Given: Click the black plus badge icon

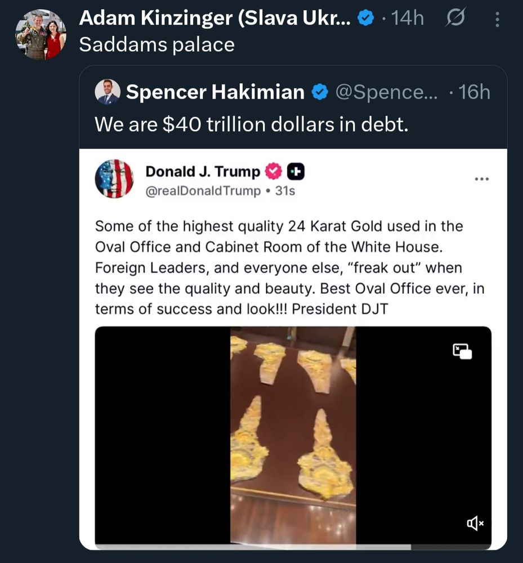Looking at the screenshot, I should pyautogui.click(x=296, y=171).
